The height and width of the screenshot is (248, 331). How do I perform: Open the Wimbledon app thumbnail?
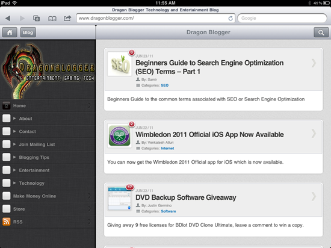coord(120,135)
